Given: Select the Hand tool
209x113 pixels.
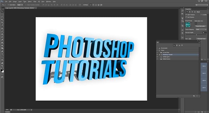Looking at the screenshot, I should click(x=2, y=63).
